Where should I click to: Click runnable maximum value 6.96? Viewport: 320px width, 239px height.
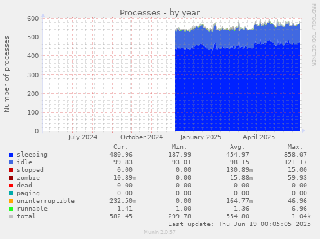click(x=299, y=209)
